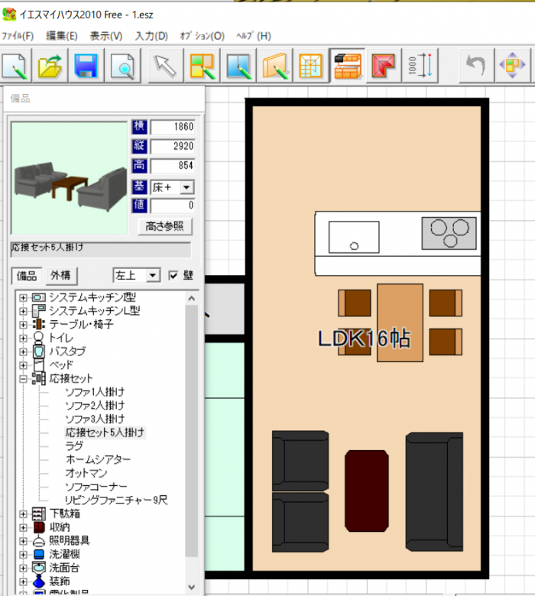This screenshot has width=535, height=596.
Task: Open the ヘルプ(H) menu
Action: [x=254, y=36]
